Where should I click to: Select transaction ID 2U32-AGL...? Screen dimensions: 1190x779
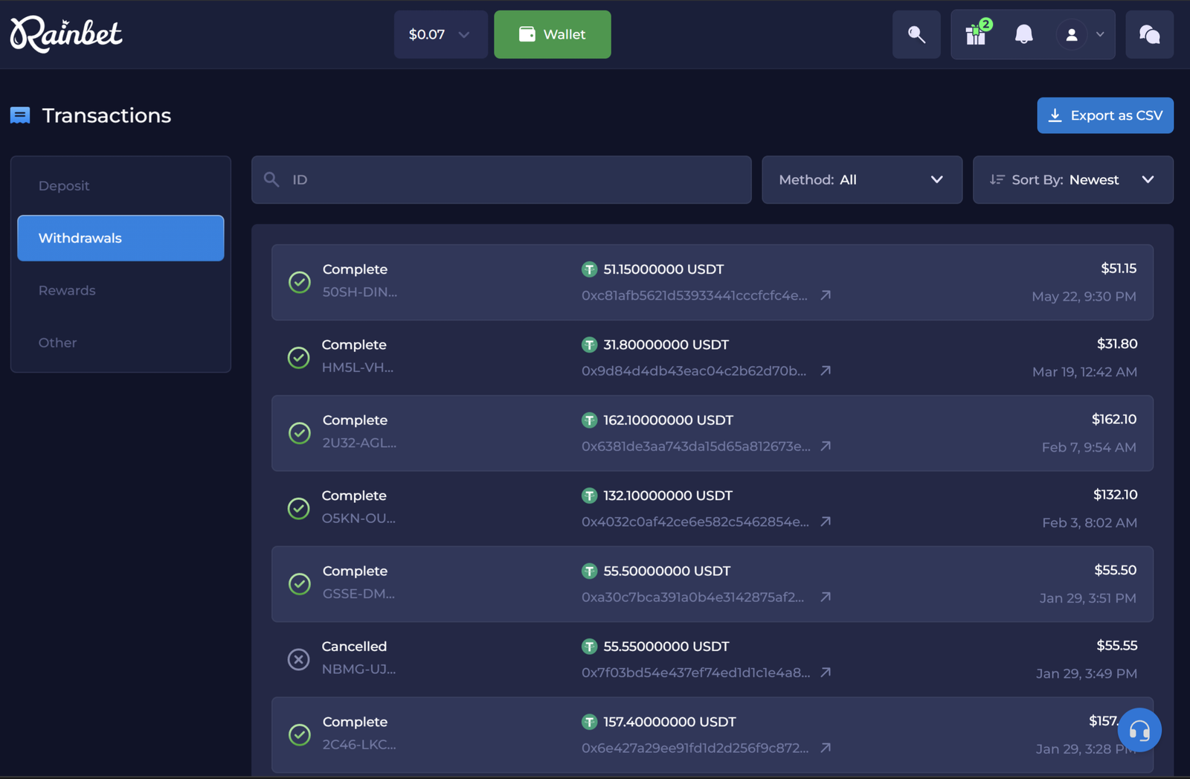(x=359, y=443)
